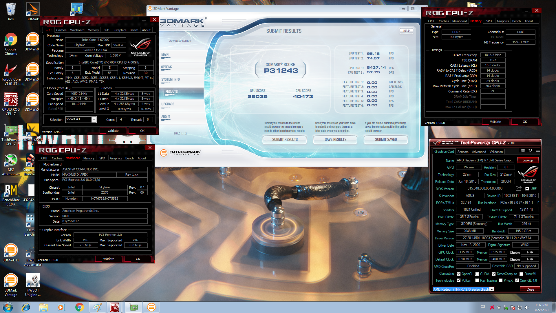Toggle the CUDA checkbox

coord(477,274)
